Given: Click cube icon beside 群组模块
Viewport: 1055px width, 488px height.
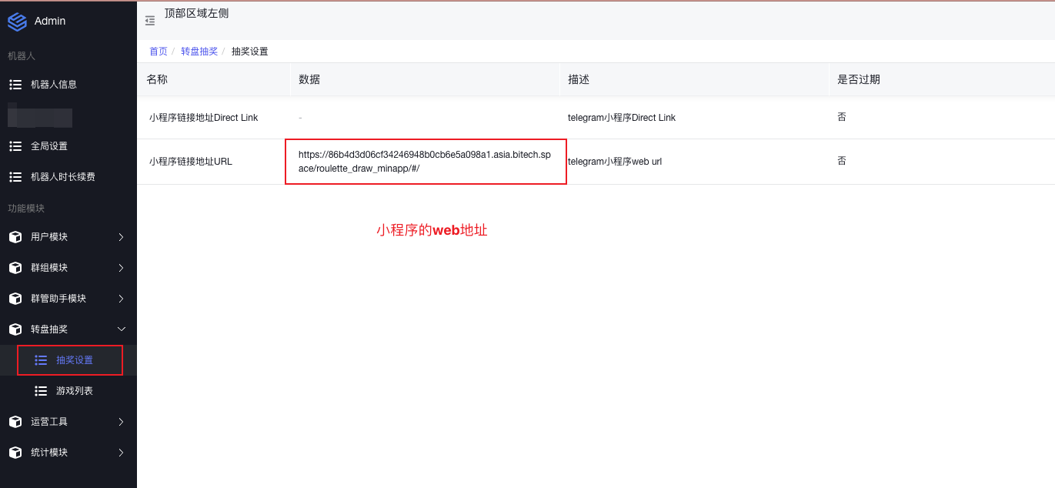Looking at the screenshot, I should click(x=15, y=268).
